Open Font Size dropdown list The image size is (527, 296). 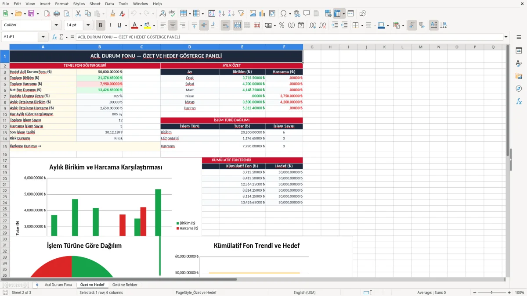[x=88, y=25]
